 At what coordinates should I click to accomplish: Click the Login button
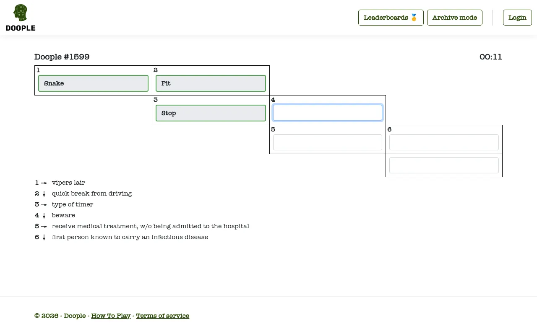(517, 18)
